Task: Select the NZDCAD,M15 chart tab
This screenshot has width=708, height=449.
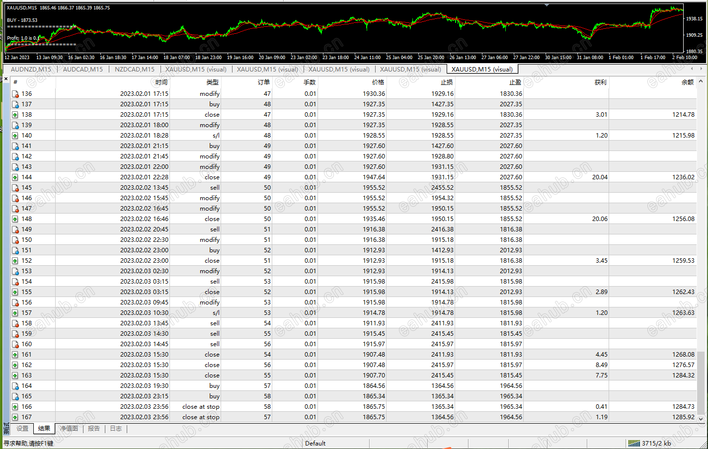Action: (x=135, y=70)
